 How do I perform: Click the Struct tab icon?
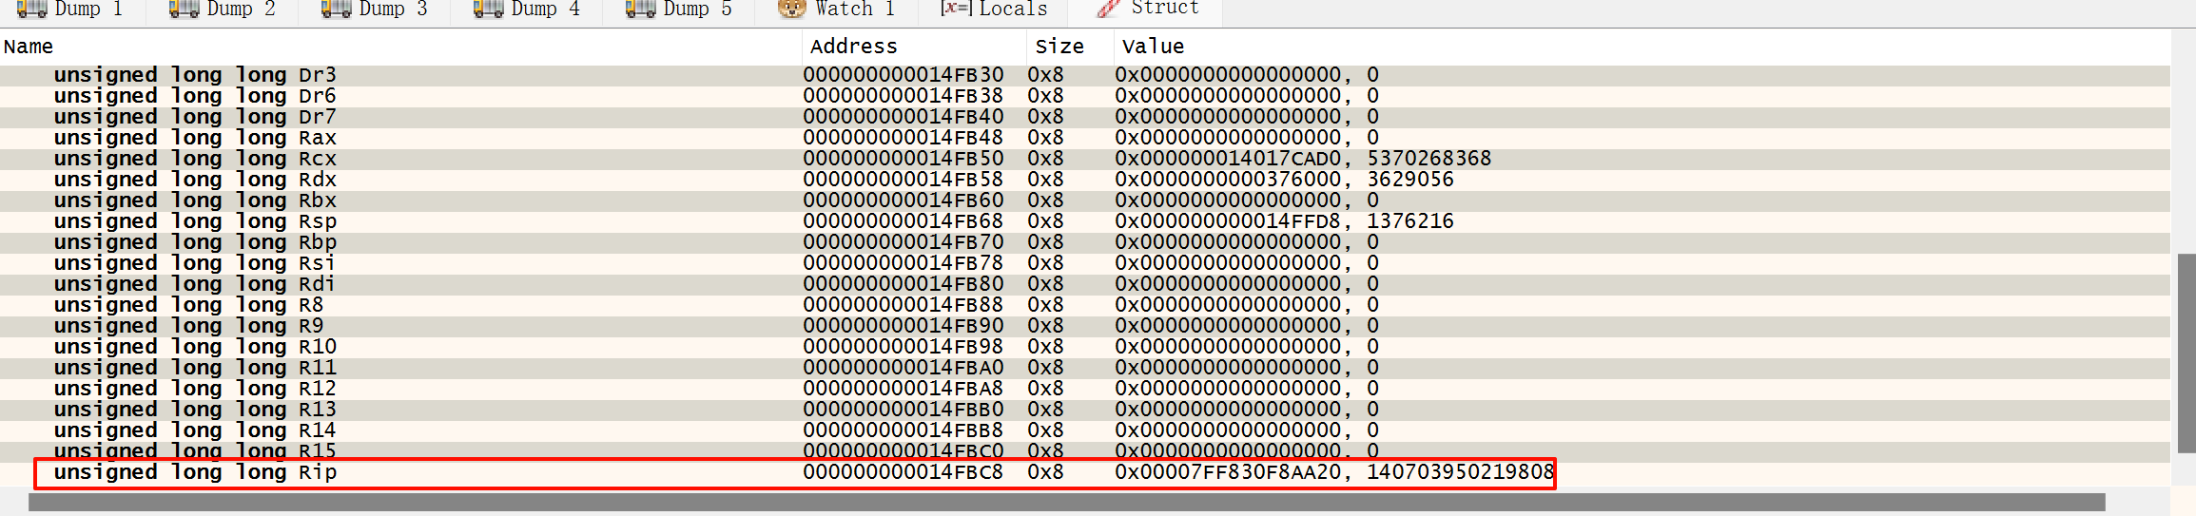pos(1108,9)
